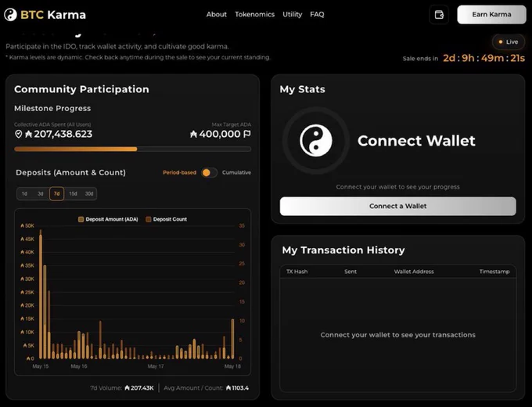Click the 50K y-axis label
This screenshot has height=407, width=532.
pyautogui.click(x=27, y=225)
